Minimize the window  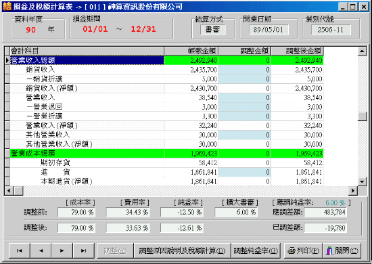pyautogui.click(x=343, y=7)
